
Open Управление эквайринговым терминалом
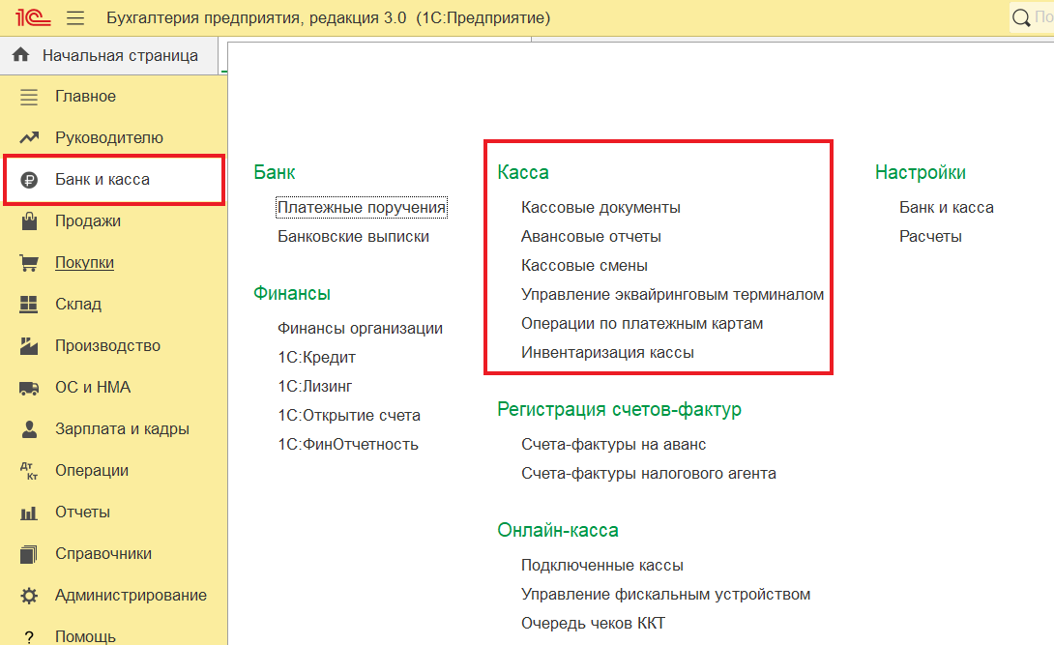(x=673, y=294)
